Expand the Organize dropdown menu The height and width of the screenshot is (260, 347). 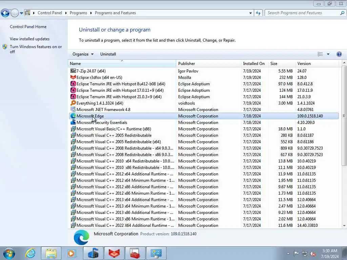[x=83, y=54]
